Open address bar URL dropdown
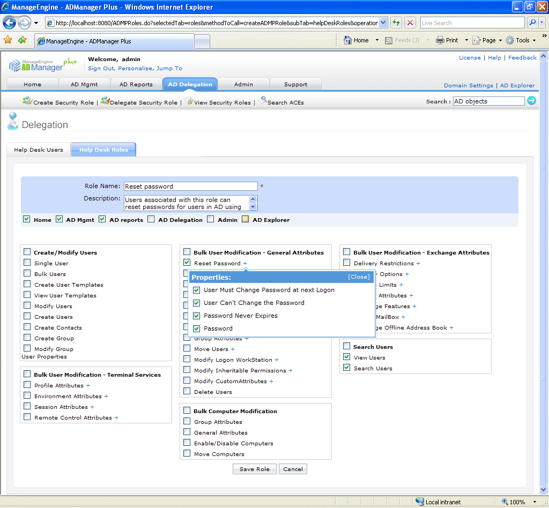Screen dimensions: 549x508 pos(383,23)
